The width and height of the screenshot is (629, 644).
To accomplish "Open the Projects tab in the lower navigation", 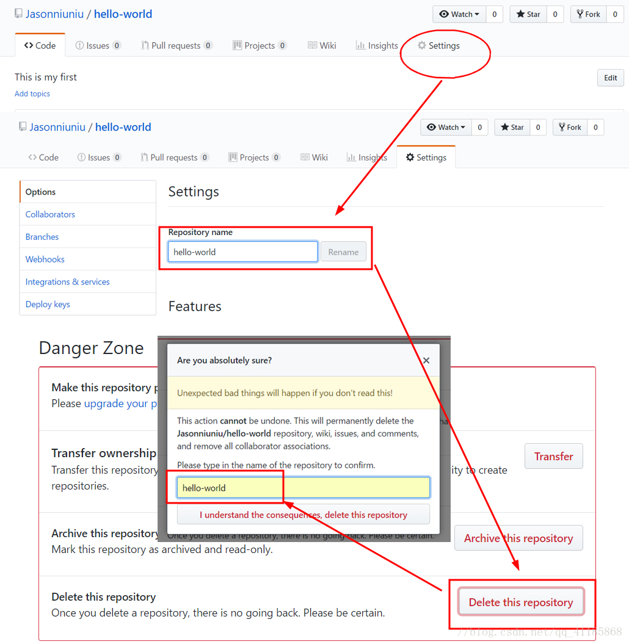I will coord(255,157).
